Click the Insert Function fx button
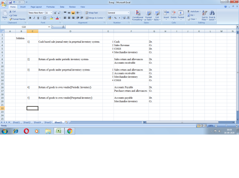Screen dimensions: 239x178 pos(63,27)
